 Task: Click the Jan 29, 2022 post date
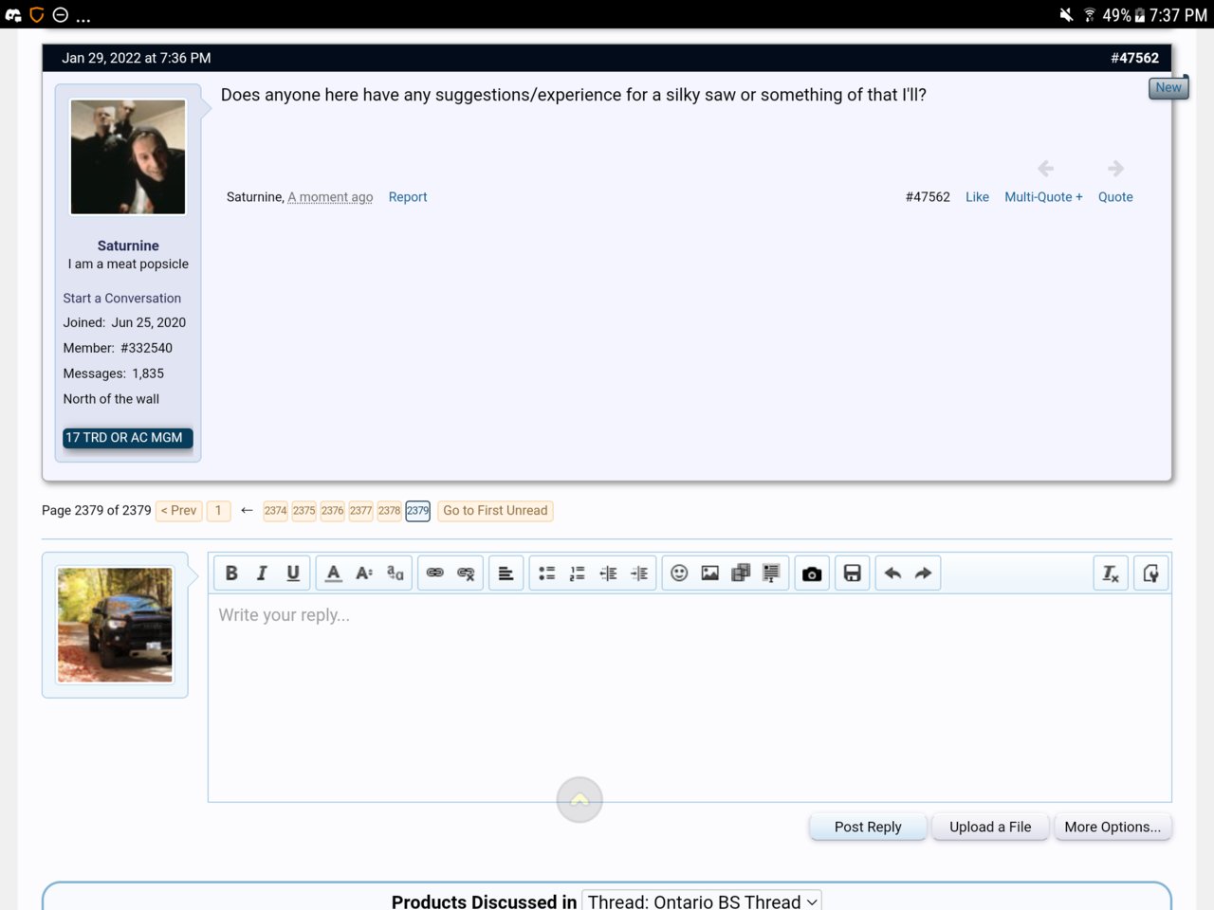137,58
